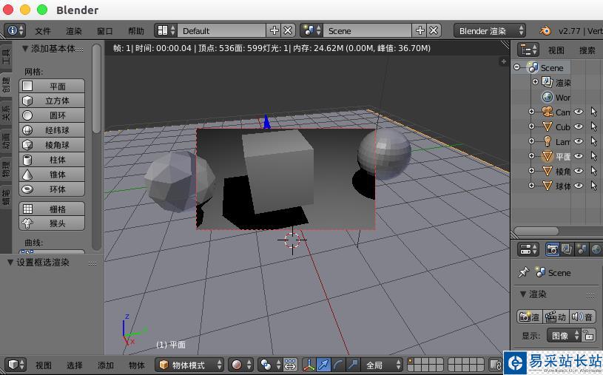Toggle Camera visibility eye icon

click(579, 112)
